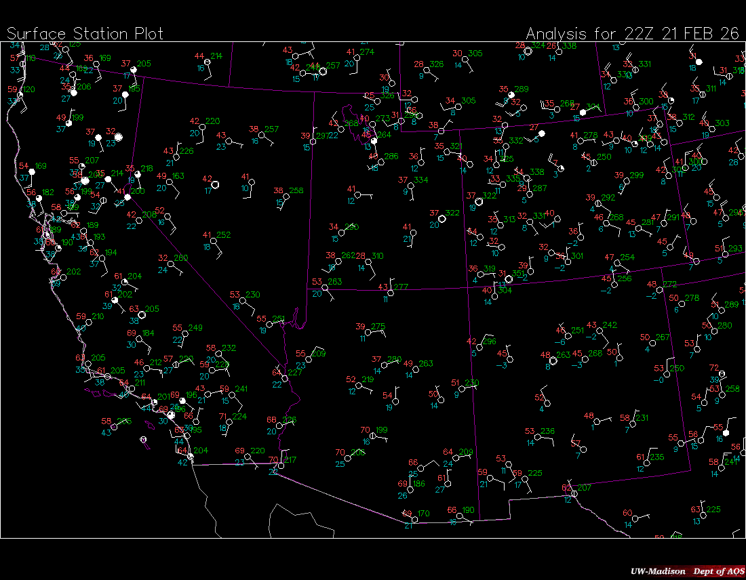This screenshot has height=580, width=746.
Task: Click the Surface Station Plot title
Action: 85,33
